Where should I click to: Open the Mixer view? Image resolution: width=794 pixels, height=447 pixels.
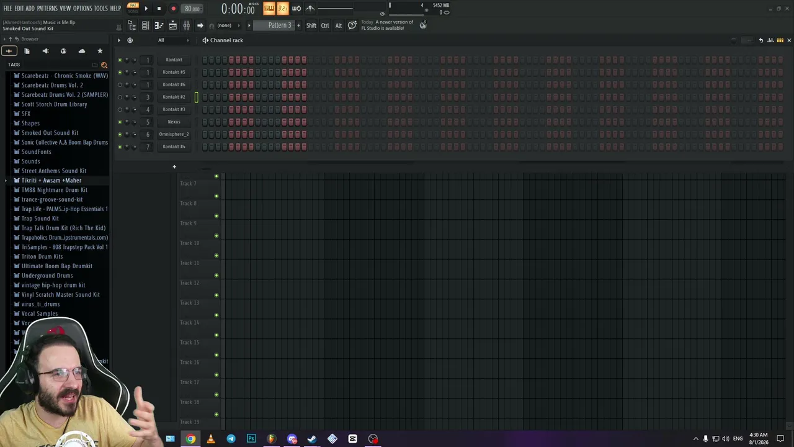point(186,25)
